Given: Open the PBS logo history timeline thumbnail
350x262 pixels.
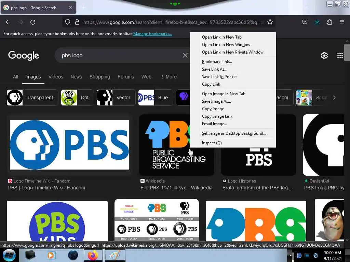Looking at the screenshot, I should pos(157,220).
